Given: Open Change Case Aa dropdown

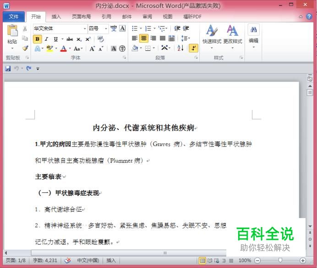Looking at the screenshot, I should [x=78, y=49].
